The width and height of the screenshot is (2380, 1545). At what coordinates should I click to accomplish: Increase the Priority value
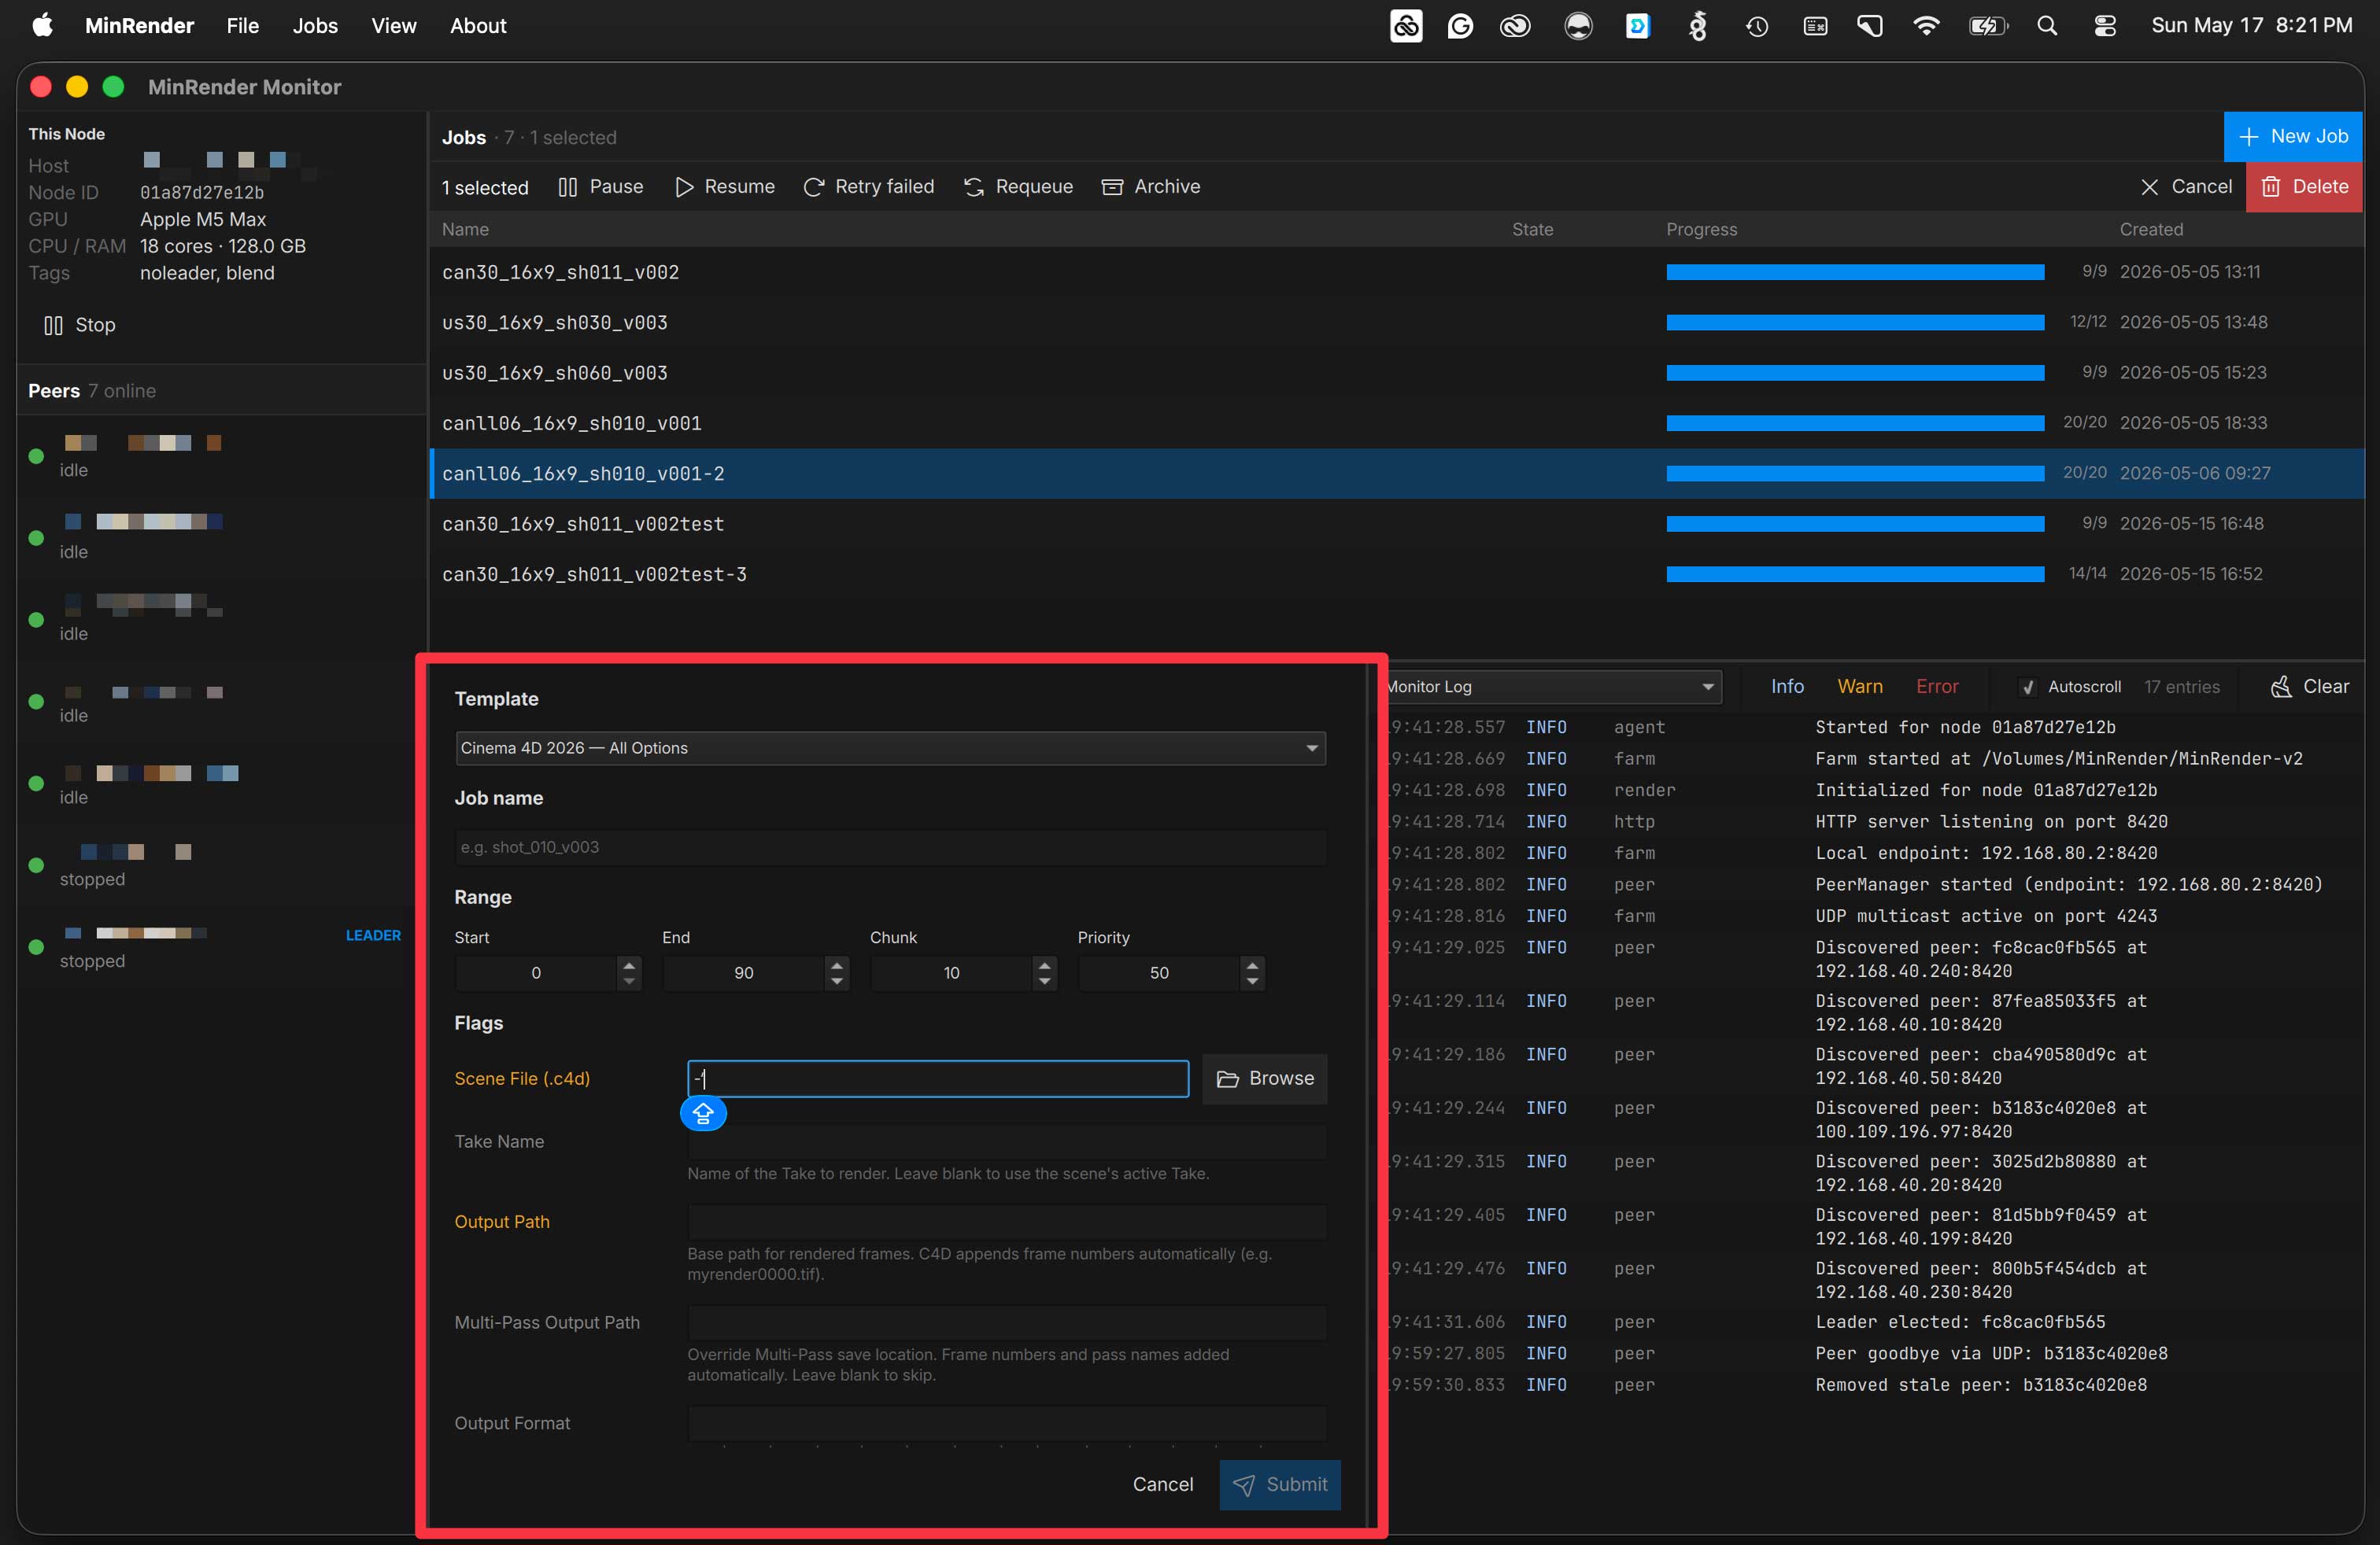pos(1253,964)
